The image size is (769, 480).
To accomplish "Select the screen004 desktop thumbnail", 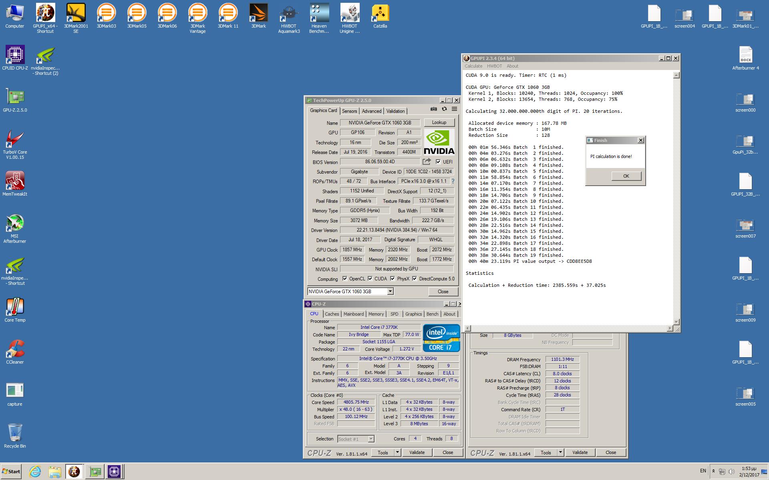I will click(684, 18).
